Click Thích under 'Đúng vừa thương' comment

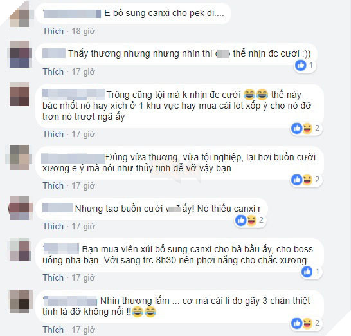(53, 185)
